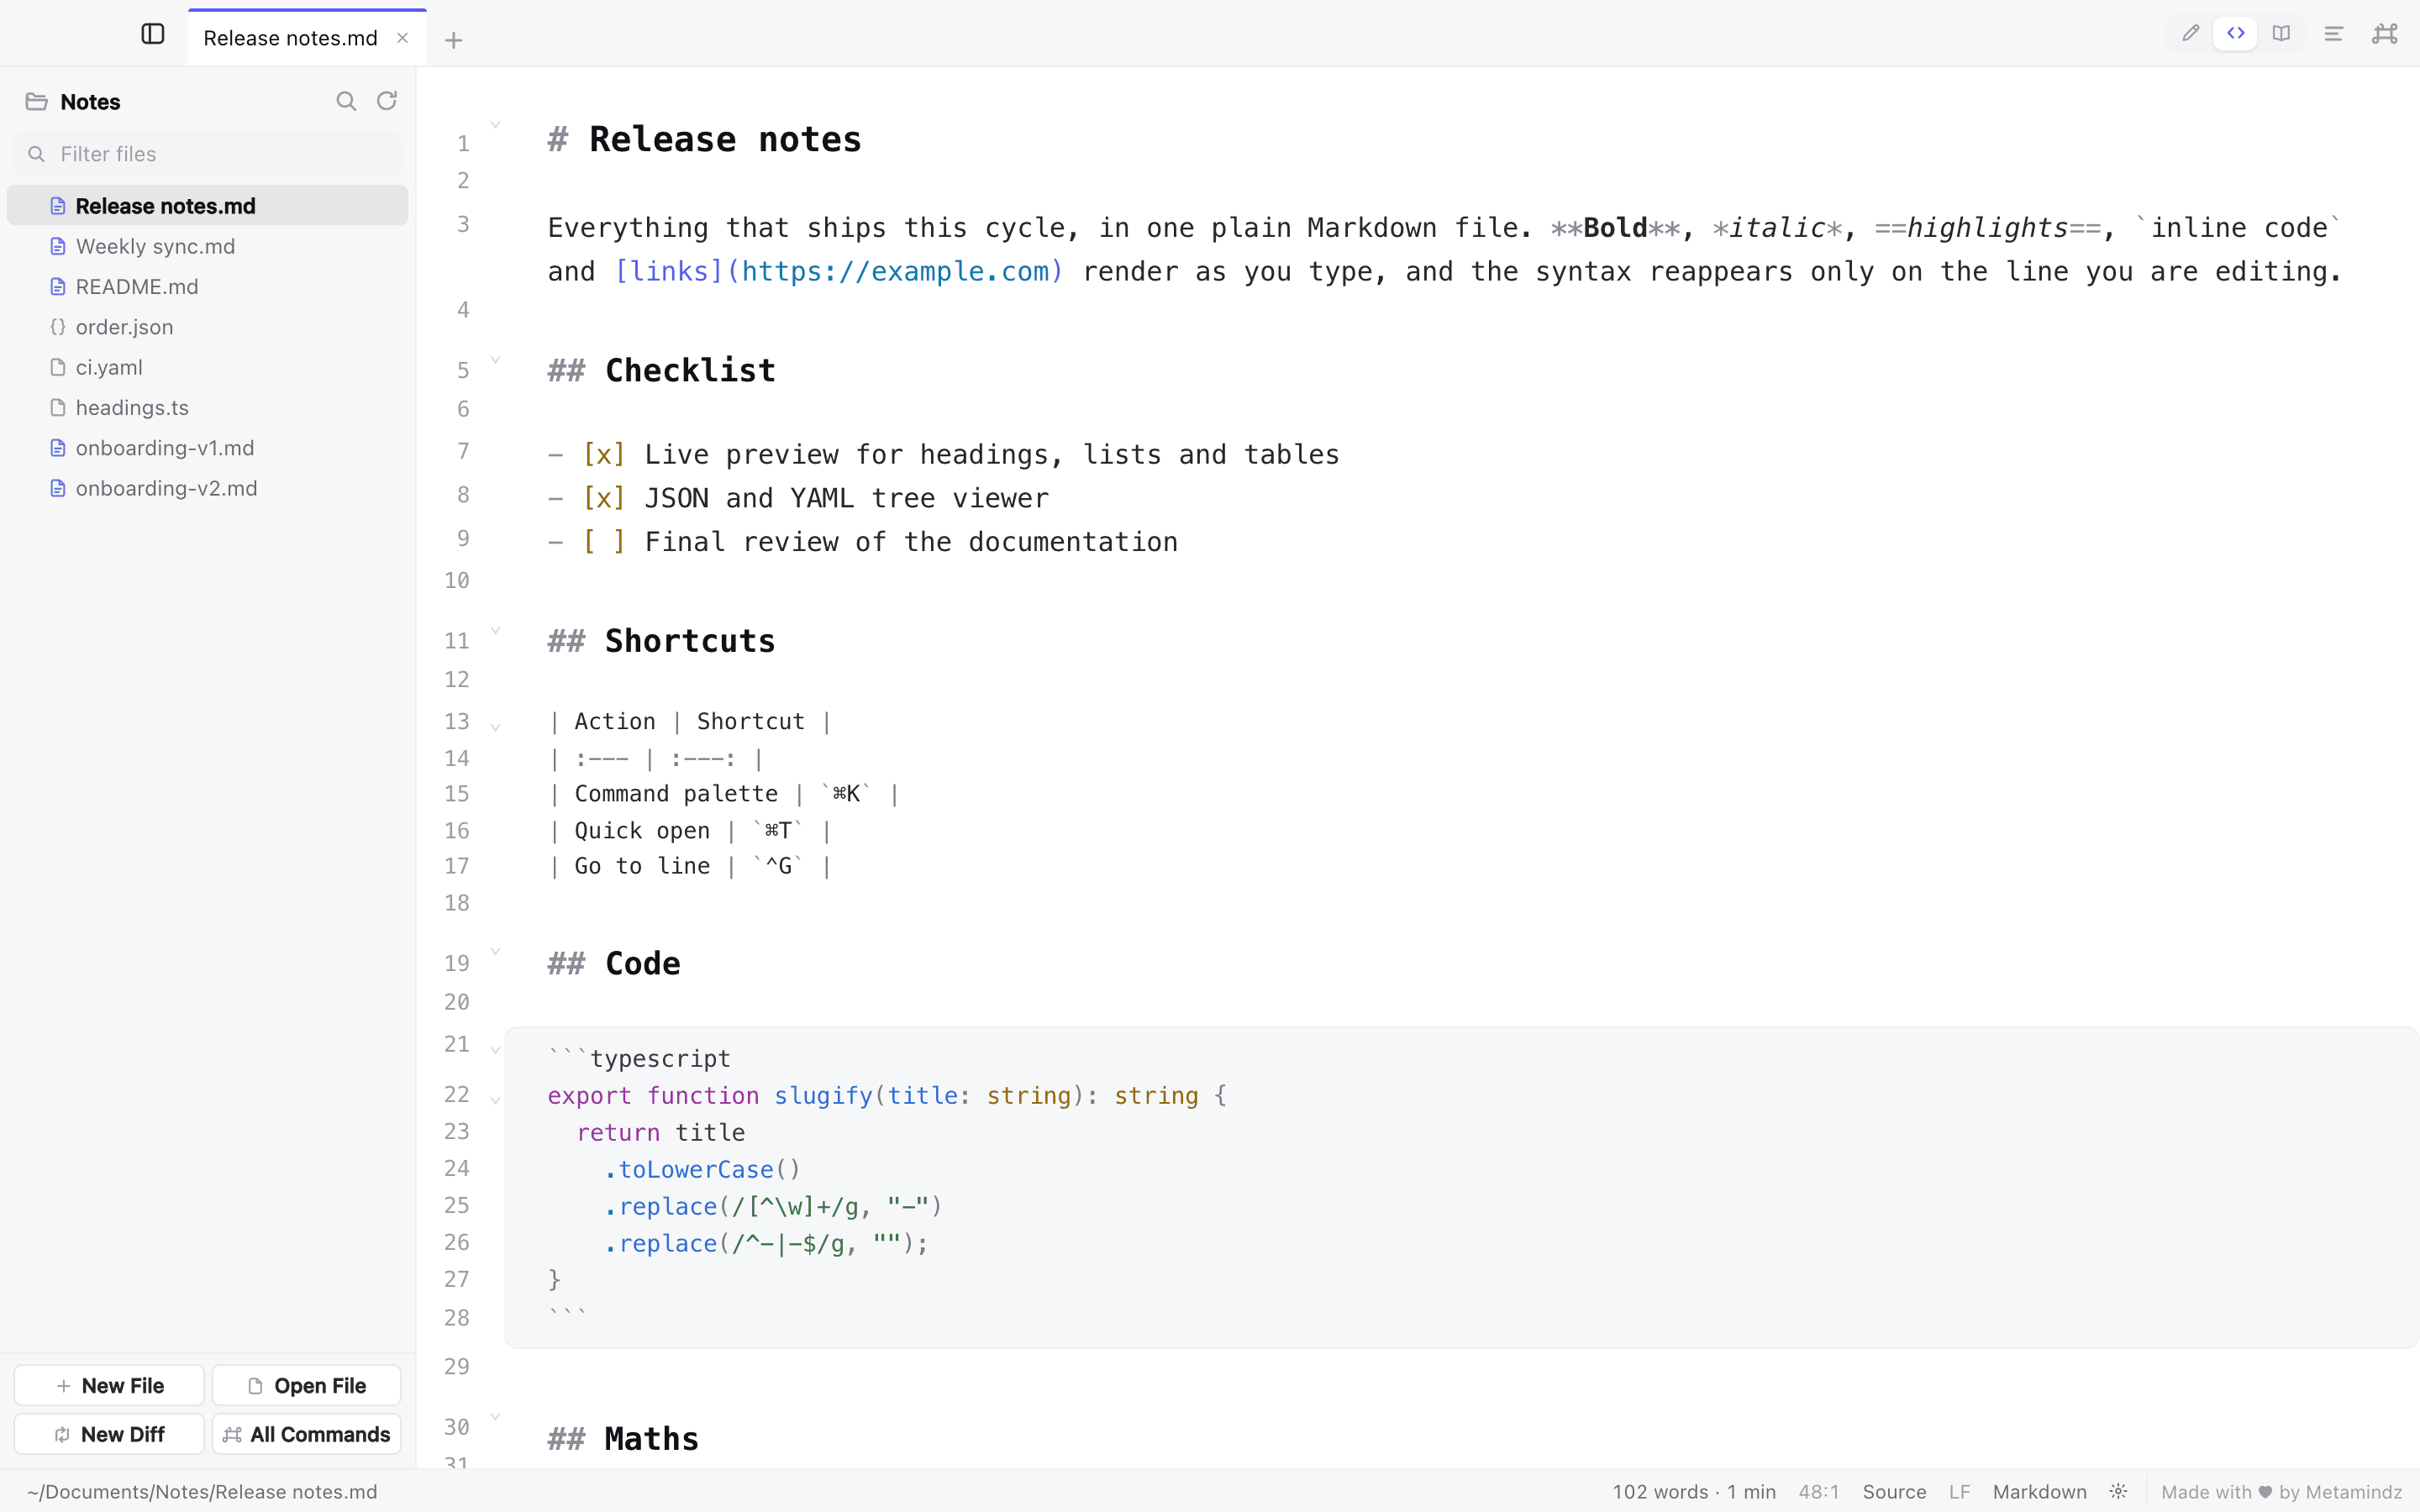Open README.md file
Viewport: 2420px width, 1512px height.
207,287
